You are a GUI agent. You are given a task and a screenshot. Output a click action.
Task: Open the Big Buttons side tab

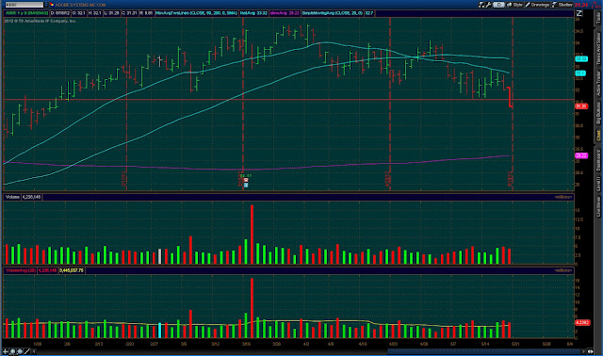coord(598,113)
